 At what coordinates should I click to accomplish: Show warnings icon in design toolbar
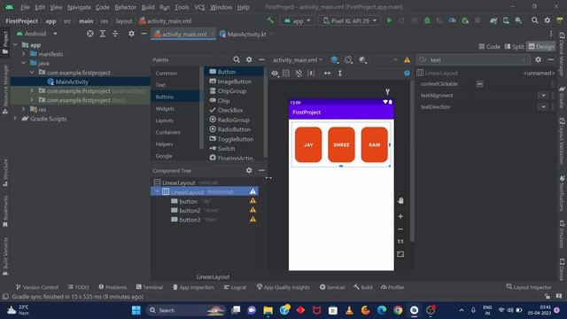tap(408, 59)
